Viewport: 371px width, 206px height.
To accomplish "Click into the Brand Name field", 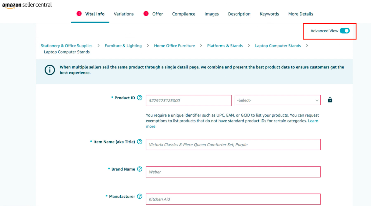I will pos(233,172).
